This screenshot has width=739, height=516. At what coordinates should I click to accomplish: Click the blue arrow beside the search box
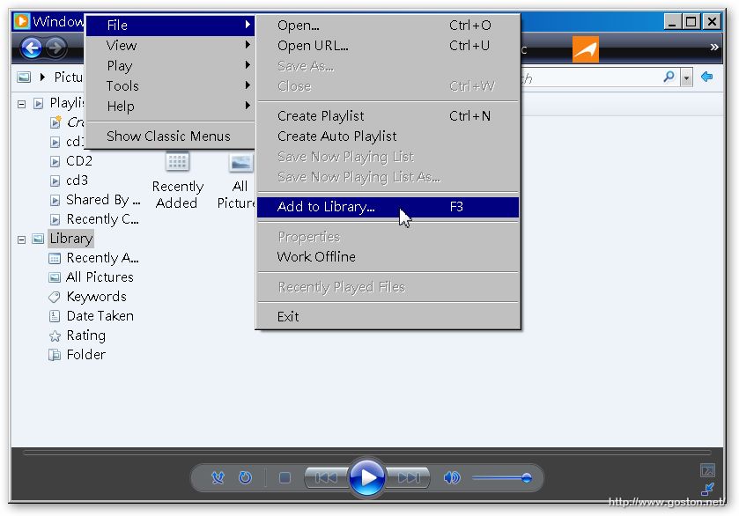tap(706, 77)
